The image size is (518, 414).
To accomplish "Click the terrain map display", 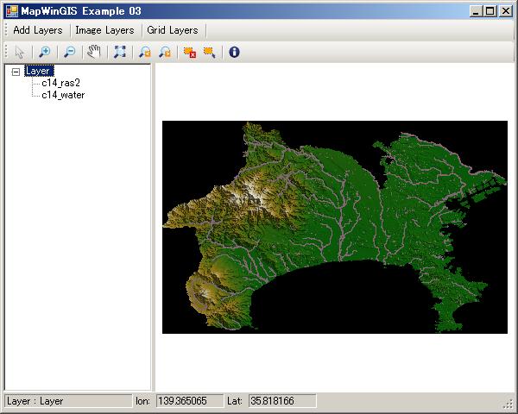I will [334, 227].
